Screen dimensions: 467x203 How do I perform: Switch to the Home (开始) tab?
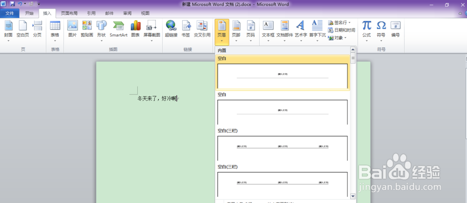pos(29,14)
